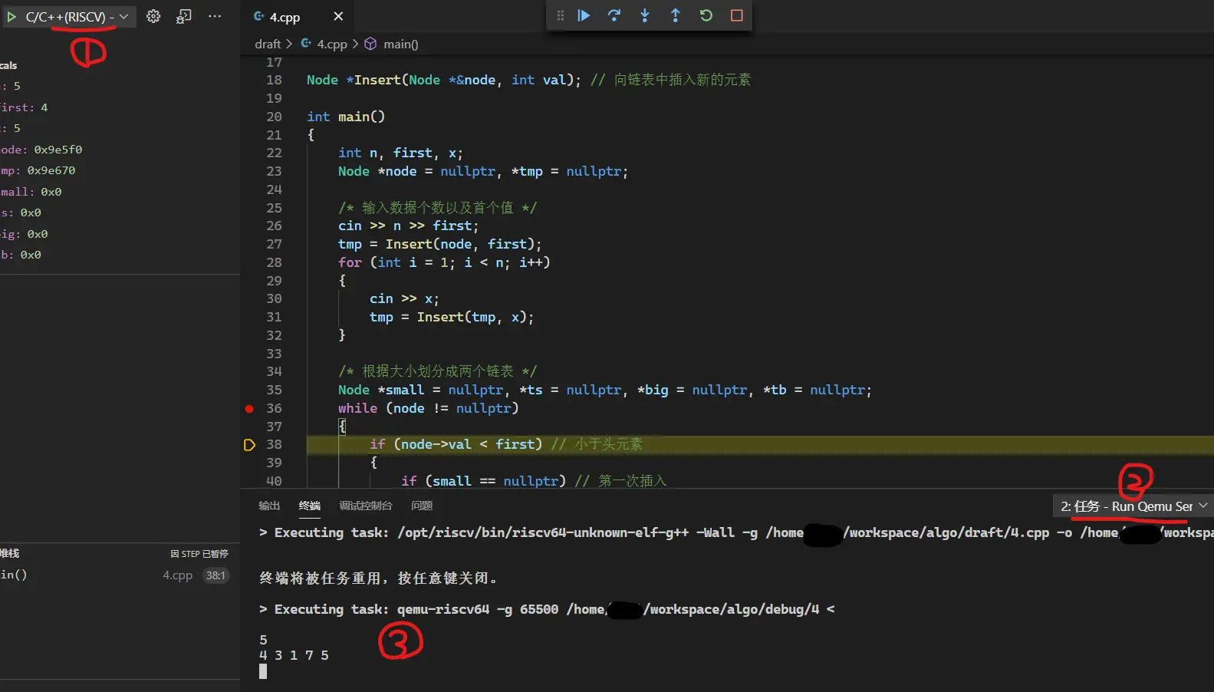Click the 'for (int i = 1; i < n; i++)' line
1214x692 pixels.
pyautogui.click(x=444, y=262)
